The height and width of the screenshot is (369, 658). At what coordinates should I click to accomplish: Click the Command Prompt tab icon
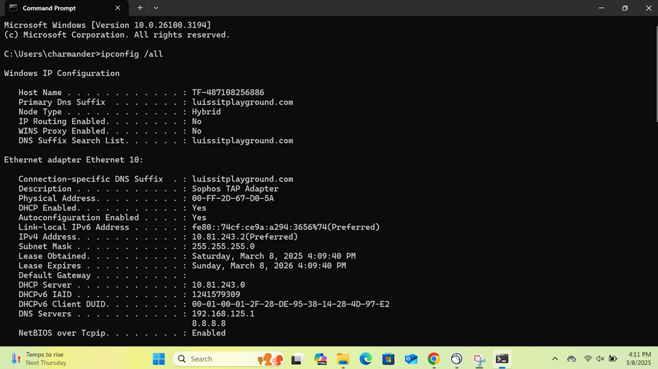click(13, 8)
